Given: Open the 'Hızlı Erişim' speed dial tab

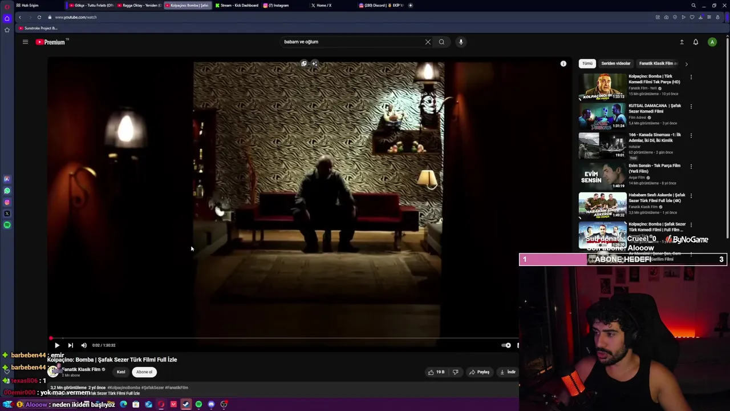Looking at the screenshot, I should pyautogui.click(x=29, y=5).
